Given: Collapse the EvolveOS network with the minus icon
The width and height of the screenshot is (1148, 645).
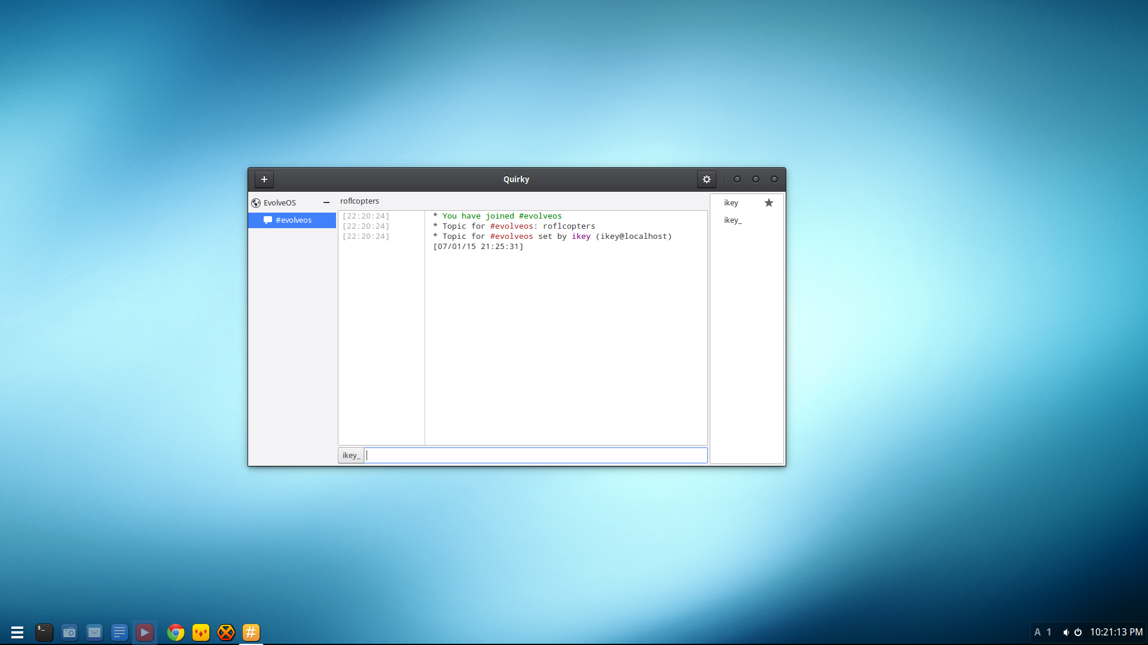Looking at the screenshot, I should [326, 202].
